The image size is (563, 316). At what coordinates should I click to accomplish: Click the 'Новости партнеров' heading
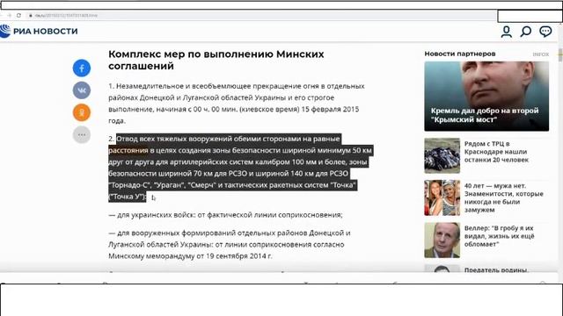tap(459, 54)
